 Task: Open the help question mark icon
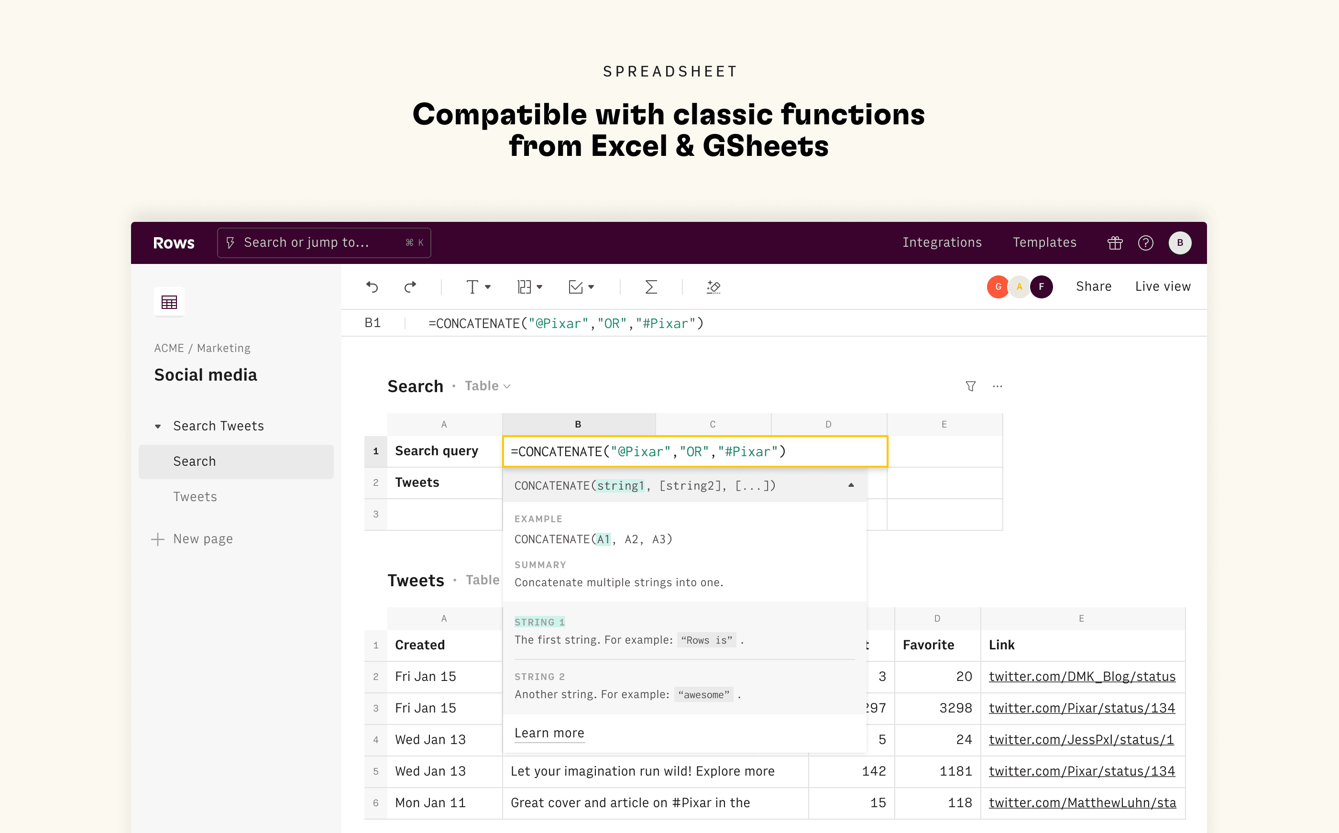click(x=1146, y=243)
